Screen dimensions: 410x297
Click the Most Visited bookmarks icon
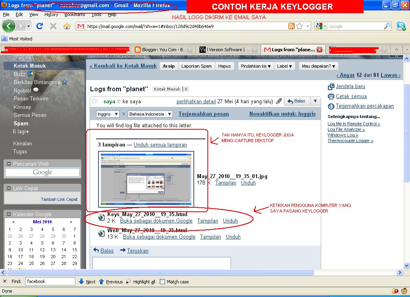coord(4,39)
